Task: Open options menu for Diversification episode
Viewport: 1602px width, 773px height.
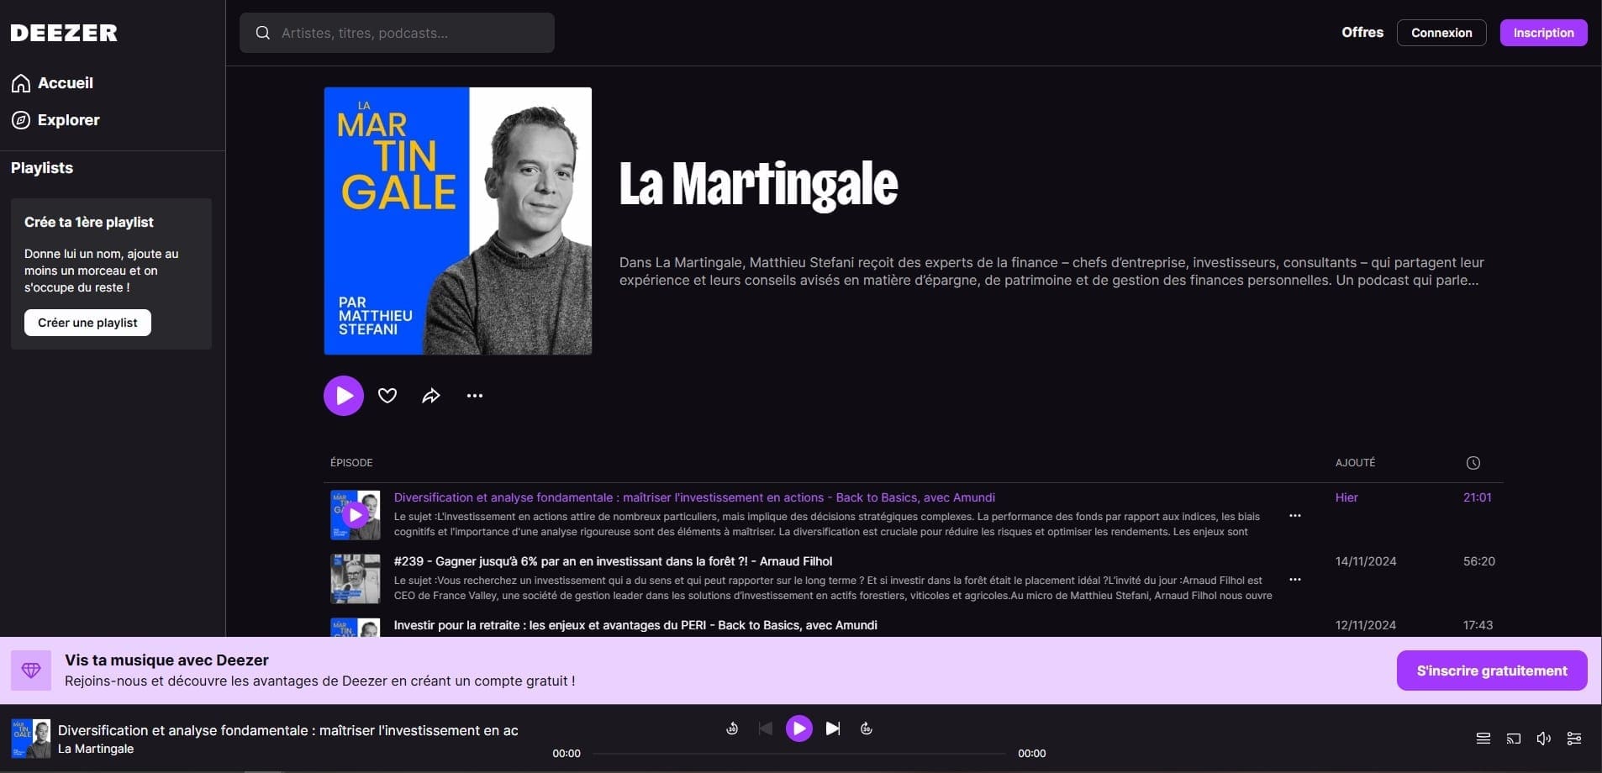Action: pos(1295,516)
